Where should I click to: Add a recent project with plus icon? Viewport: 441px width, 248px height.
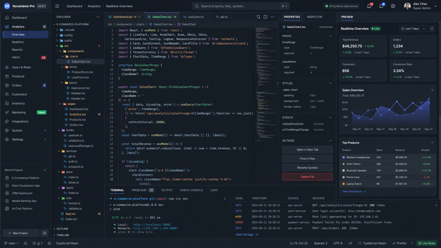[45, 170]
